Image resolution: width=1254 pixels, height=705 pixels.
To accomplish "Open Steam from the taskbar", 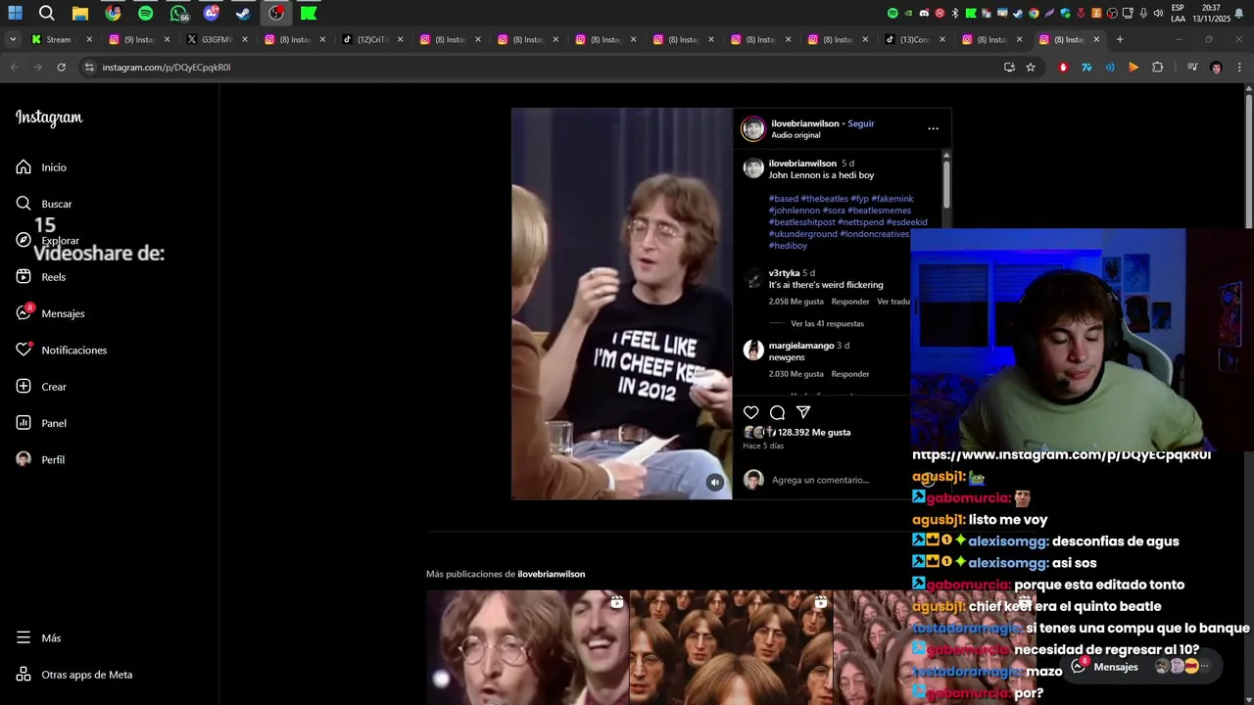I will 243,13.
